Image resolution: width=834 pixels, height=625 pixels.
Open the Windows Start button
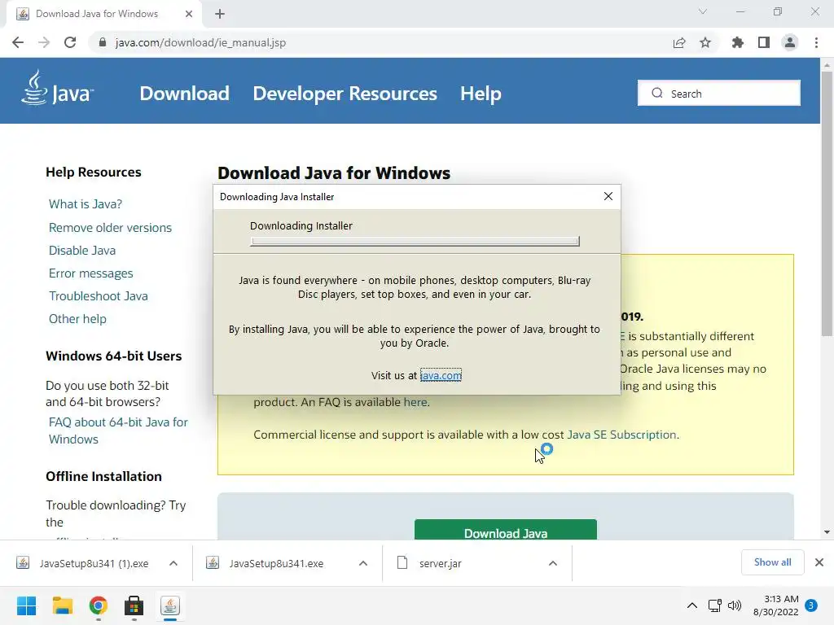(27, 605)
